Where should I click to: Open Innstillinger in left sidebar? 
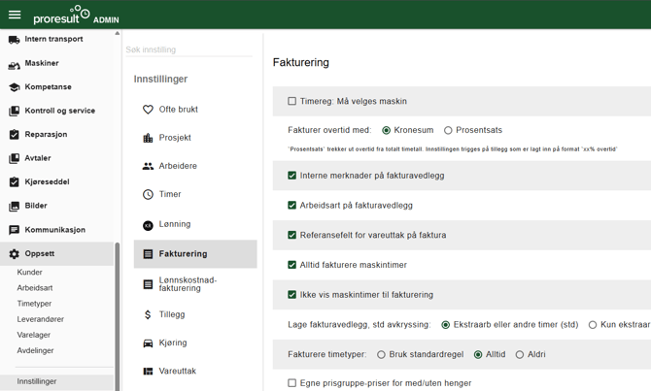(x=56, y=381)
